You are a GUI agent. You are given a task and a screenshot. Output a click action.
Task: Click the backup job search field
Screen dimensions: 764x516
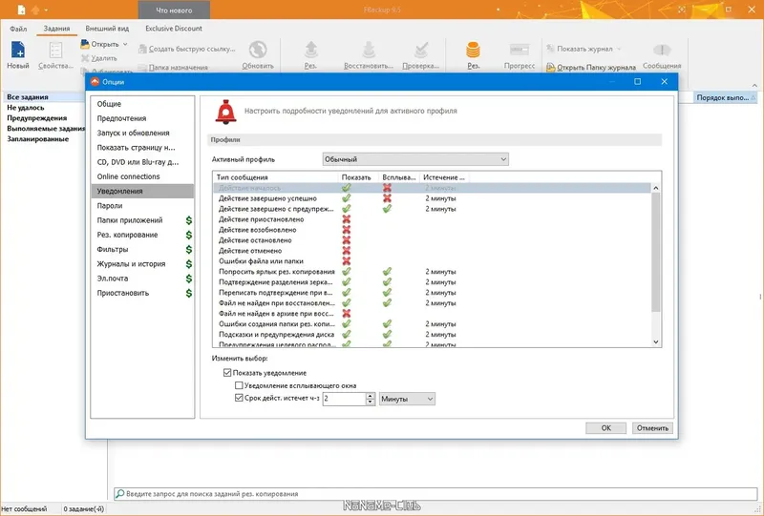click(435, 494)
